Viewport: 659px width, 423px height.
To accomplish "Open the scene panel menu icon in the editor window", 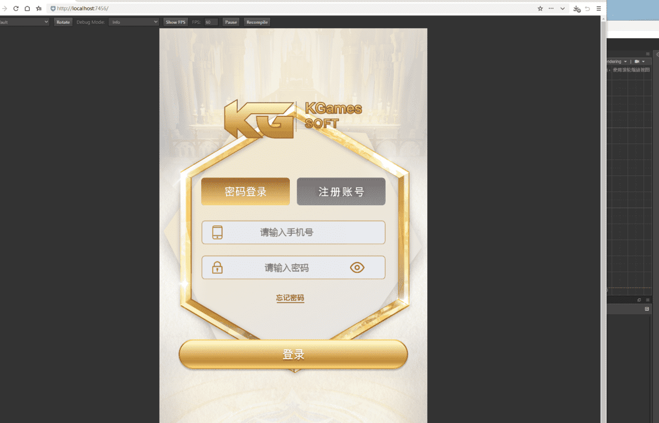I will [648, 54].
